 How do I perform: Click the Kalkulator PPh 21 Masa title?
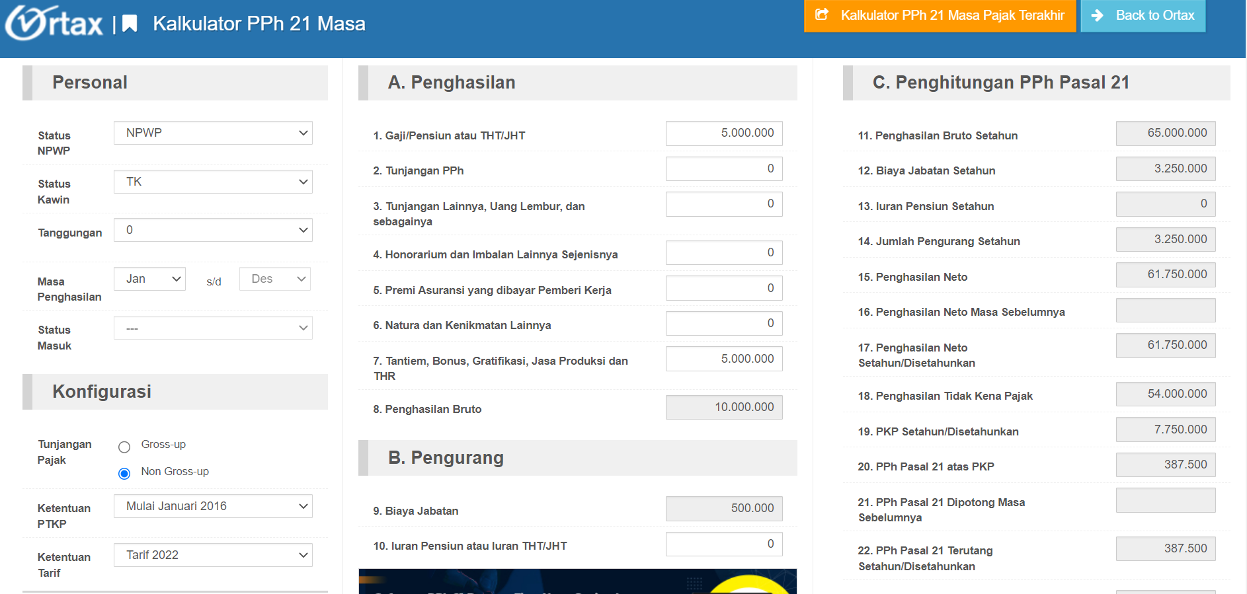click(x=259, y=24)
